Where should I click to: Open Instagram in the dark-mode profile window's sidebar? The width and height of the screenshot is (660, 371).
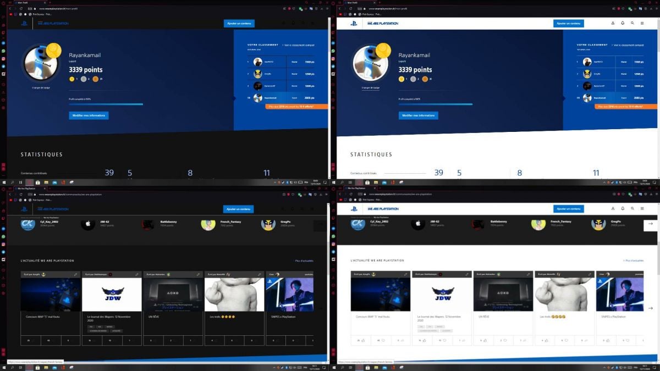click(x=3, y=58)
